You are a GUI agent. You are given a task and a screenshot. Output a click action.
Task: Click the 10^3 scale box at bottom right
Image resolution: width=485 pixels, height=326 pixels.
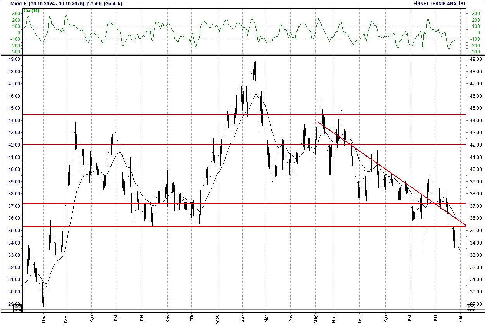pyautogui.click(x=471, y=308)
